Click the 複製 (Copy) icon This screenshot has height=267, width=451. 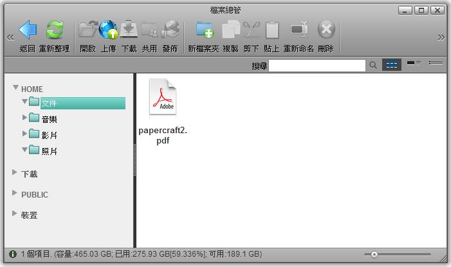pyautogui.click(x=230, y=30)
